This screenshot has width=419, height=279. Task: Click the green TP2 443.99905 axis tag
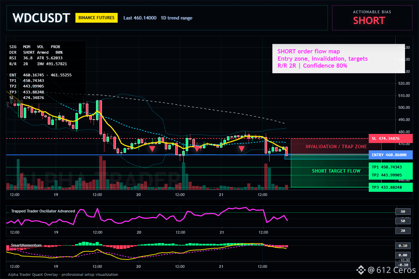click(391, 175)
